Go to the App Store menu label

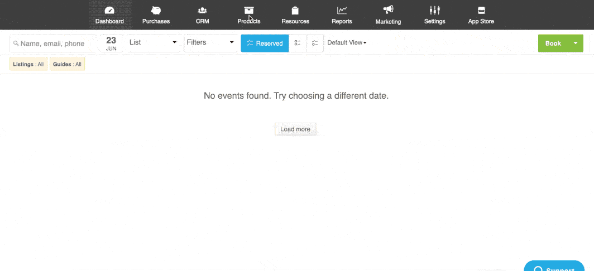pos(481,21)
